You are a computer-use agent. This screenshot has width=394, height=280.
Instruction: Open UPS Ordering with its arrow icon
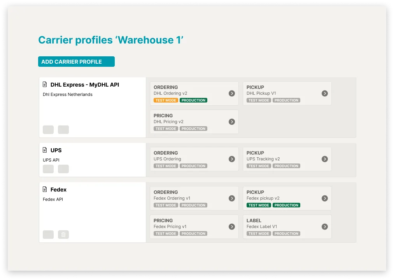(x=232, y=159)
